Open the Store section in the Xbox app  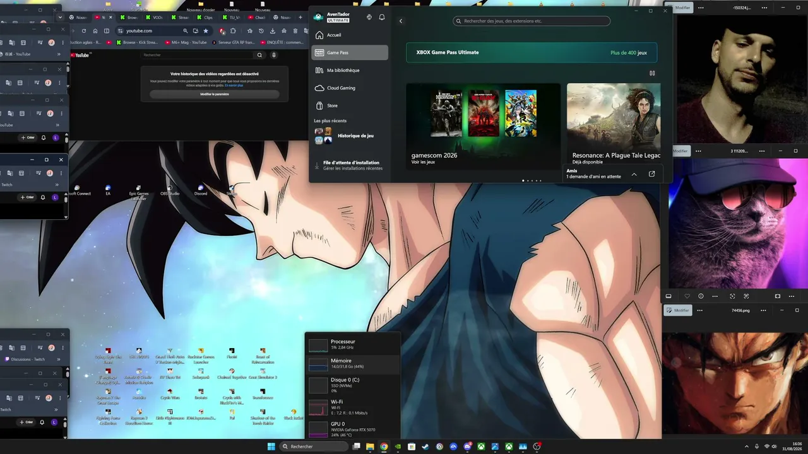[x=350, y=105]
